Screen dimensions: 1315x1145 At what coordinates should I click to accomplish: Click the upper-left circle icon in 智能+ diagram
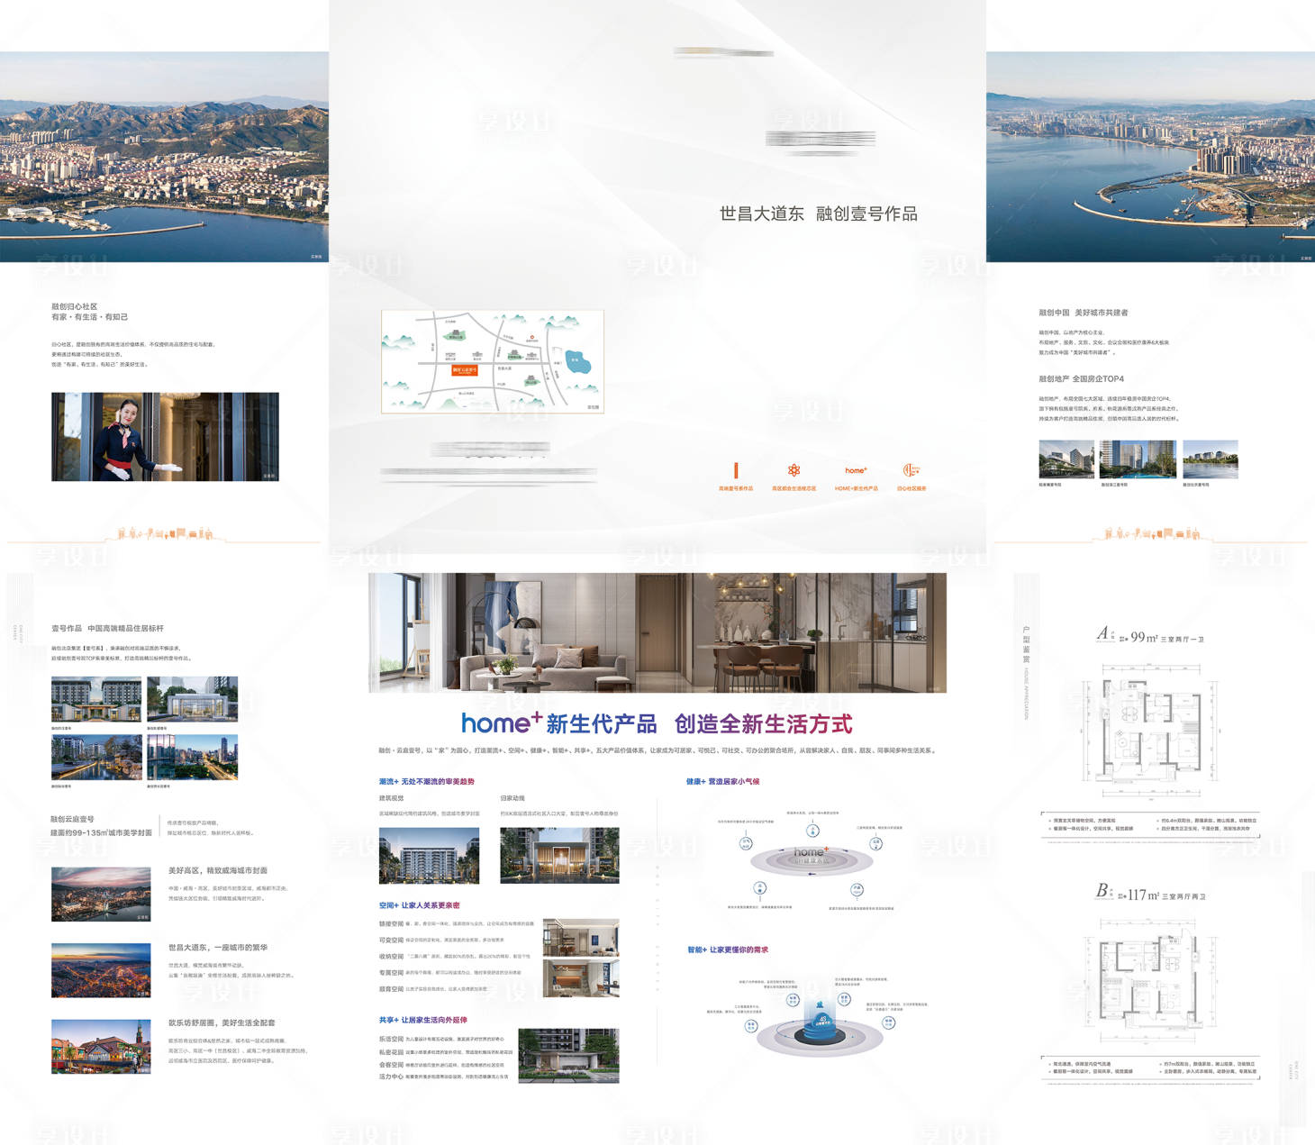click(x=794, y=999)
